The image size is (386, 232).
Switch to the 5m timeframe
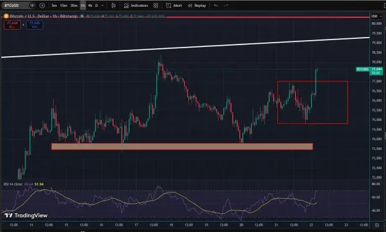tap(54, 6)
